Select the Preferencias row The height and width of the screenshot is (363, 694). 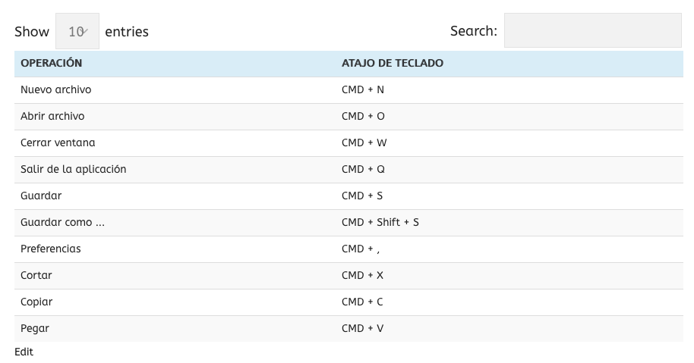(x=51, y=249)
